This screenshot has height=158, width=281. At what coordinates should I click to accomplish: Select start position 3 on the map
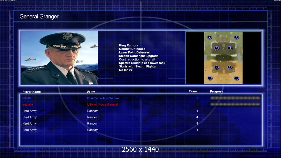tap(217, 48)
